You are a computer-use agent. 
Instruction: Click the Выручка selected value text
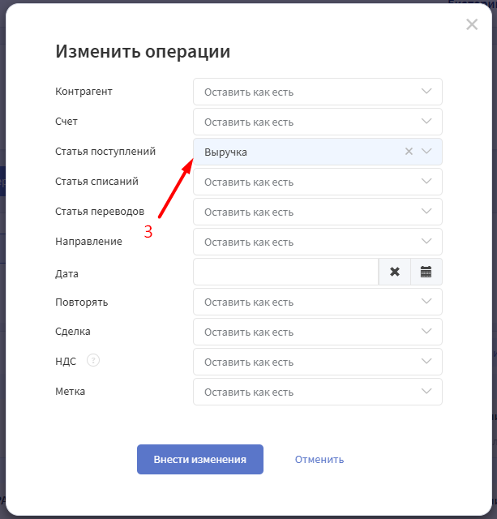(x=226, y=152)
